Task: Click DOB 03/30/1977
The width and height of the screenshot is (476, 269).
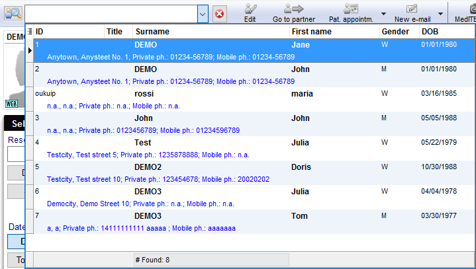Action: pos(439,215)
